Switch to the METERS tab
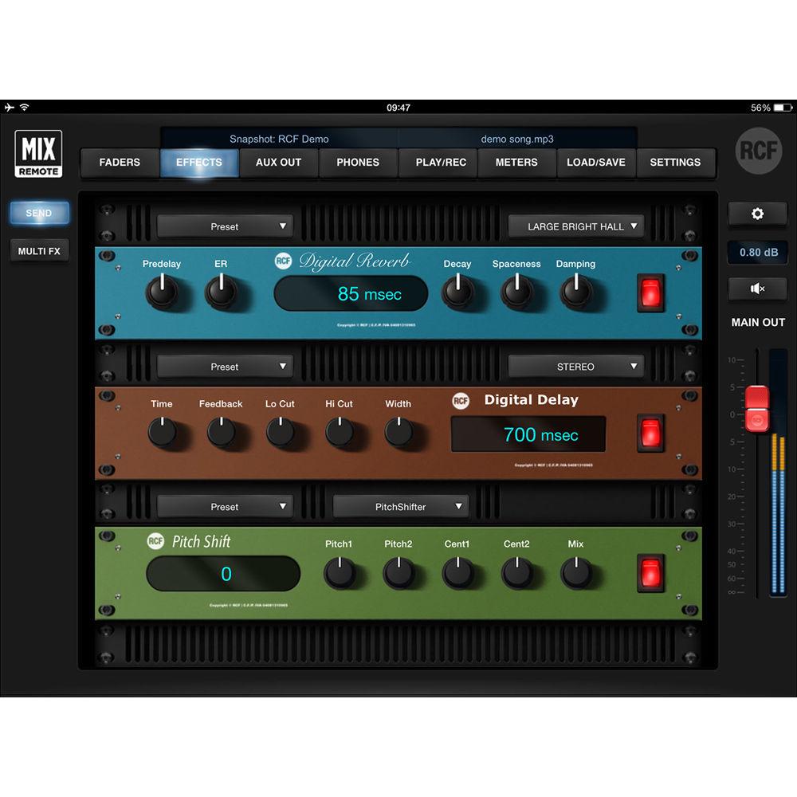 (516, 163)
